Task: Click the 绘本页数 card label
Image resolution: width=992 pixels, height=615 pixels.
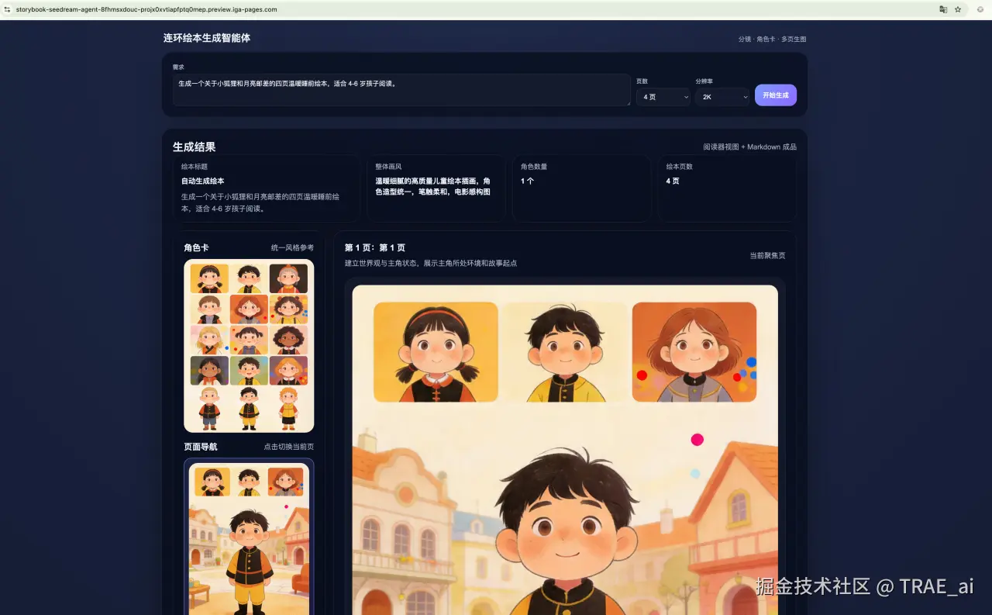Action: click(x=680, y=167)
